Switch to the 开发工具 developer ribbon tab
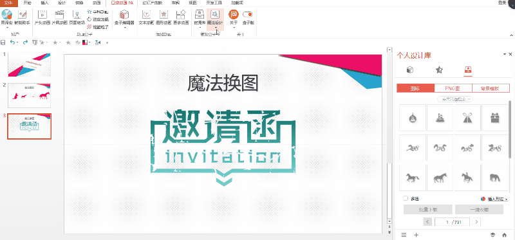This screenshot has height=240, width=515. pyautogui.click(x=213, y=3)
